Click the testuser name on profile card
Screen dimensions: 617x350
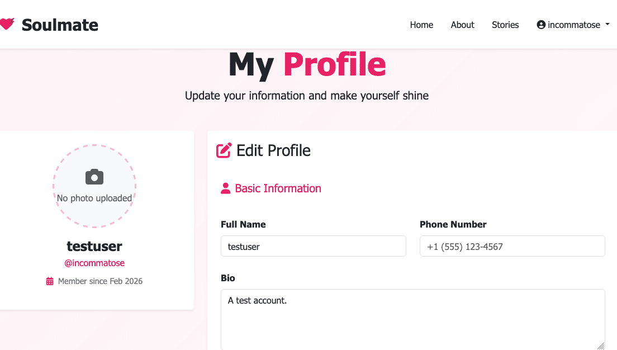click(94, 246)
